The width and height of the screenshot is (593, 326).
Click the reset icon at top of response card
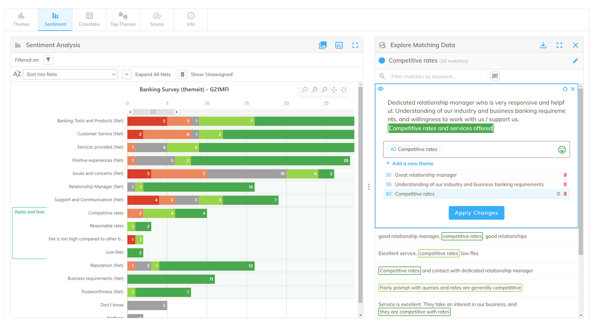tap(565, 89)
